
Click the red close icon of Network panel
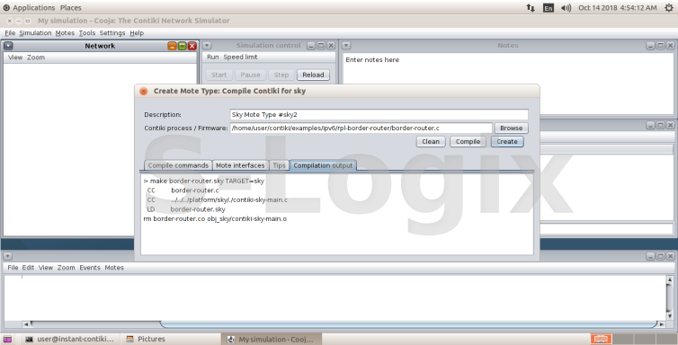pos(192,46)
